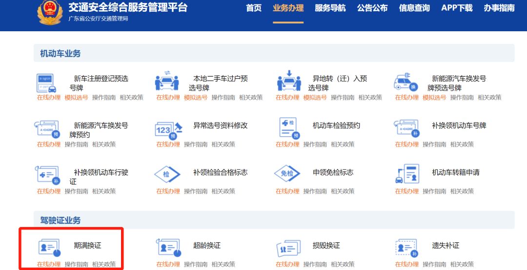
Task: Open the 新能源汽车换发号牌预选号牌 icon
Action: pyautogui.click(x=406, y=82)
